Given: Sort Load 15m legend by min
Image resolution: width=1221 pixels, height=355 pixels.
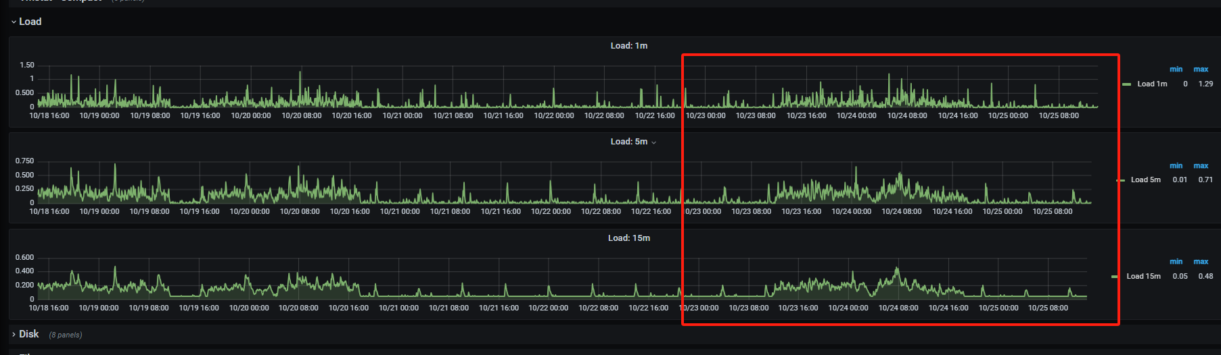Looking at the screenshot, I should click(1176, 262).
